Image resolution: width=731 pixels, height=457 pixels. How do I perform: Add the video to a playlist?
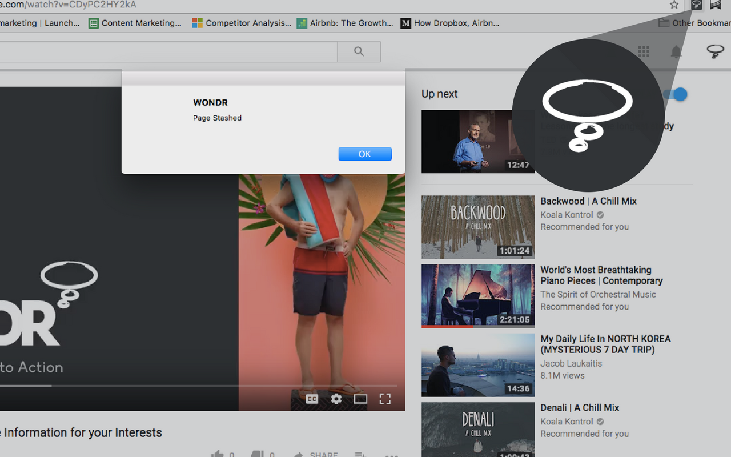360,455
